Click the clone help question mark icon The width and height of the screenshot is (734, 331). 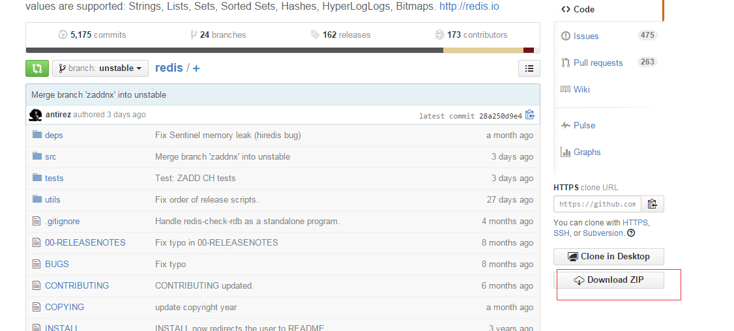[631, 233]
